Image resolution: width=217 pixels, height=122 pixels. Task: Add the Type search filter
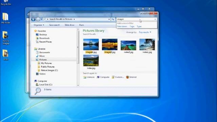click(x=139, y=26)
